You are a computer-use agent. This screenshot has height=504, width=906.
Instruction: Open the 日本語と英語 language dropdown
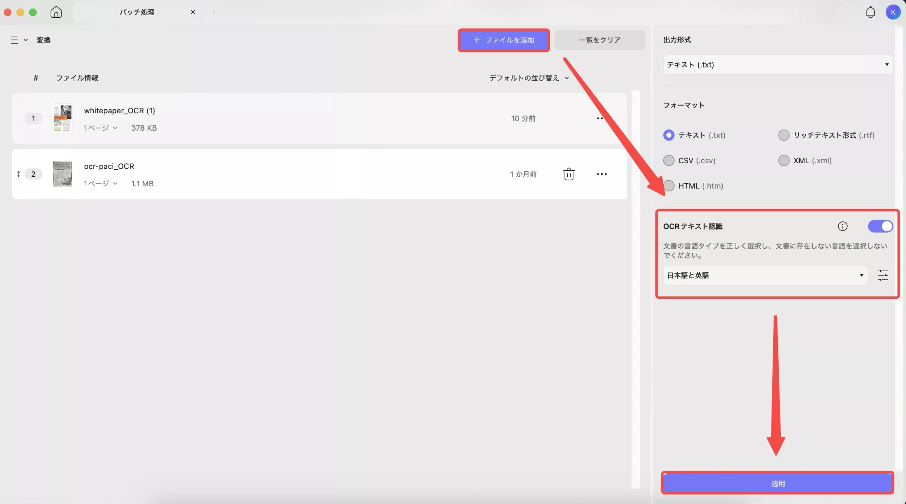point(765,275)
